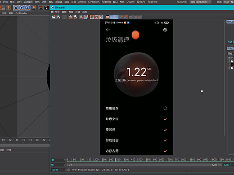The image size is (234, 175).
Task: Adjust the frame rate stepper arrows beside 30
Action: [64, 160]
